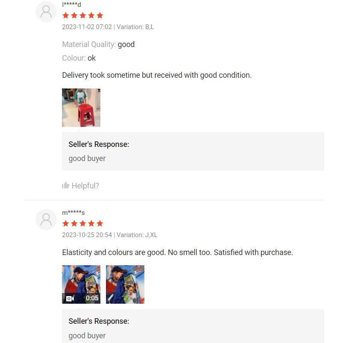
Task: Open the red stool review photo
Action: [81, 108]
